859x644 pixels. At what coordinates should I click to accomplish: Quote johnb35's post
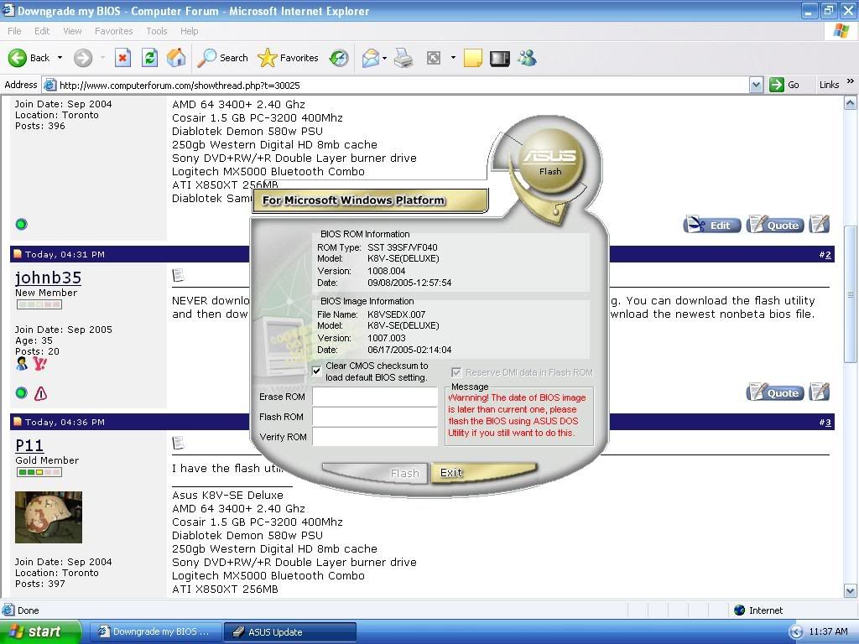coord(774,392)
